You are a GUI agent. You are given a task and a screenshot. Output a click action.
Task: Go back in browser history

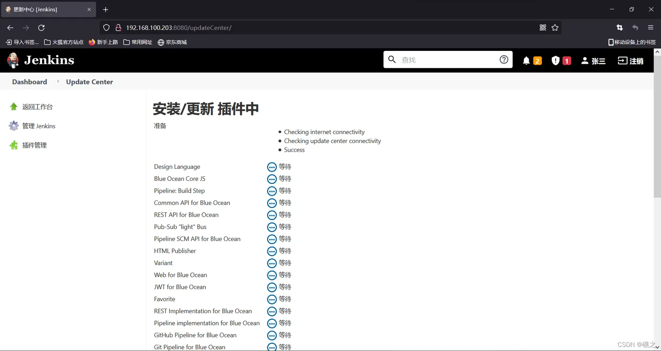coord(10,28)
